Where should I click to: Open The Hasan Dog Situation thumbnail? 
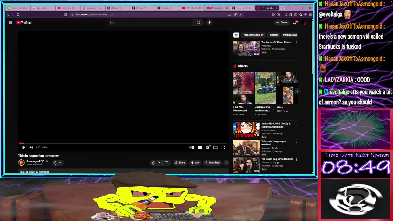click(247, 165)
